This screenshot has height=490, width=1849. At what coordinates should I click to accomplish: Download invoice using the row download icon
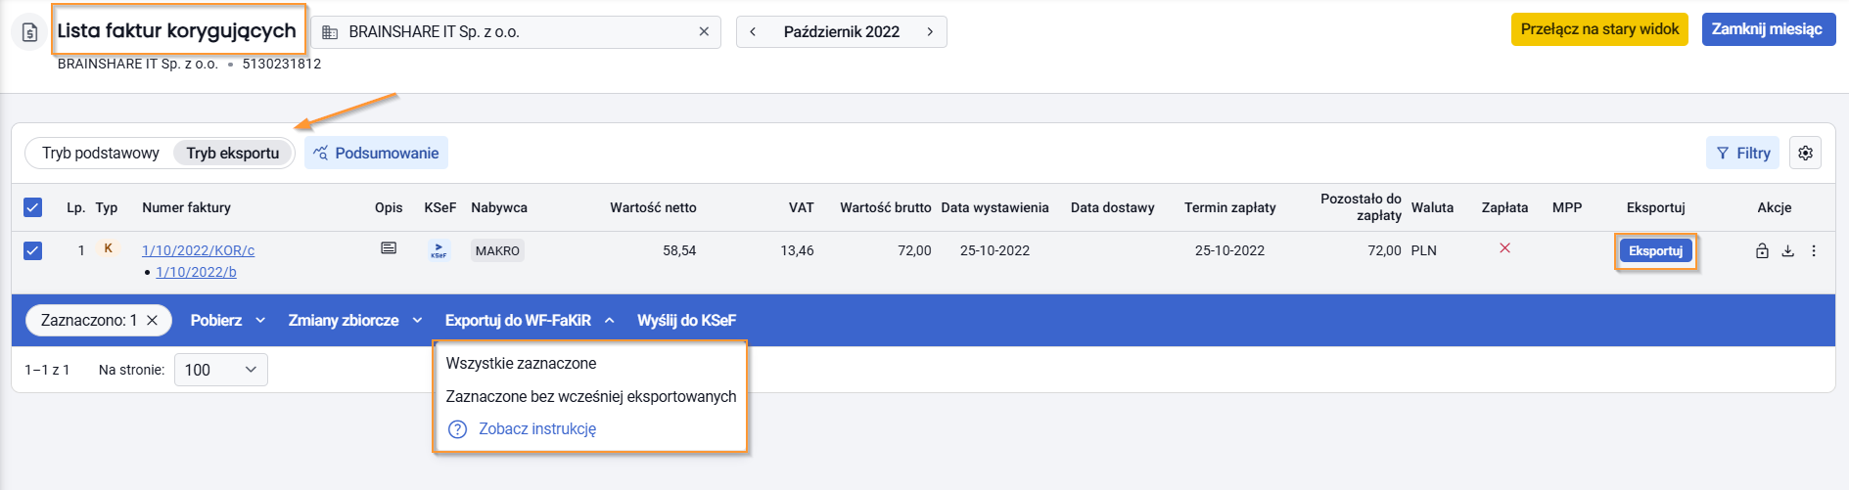pyautogui.click(x=1787, y=251)
